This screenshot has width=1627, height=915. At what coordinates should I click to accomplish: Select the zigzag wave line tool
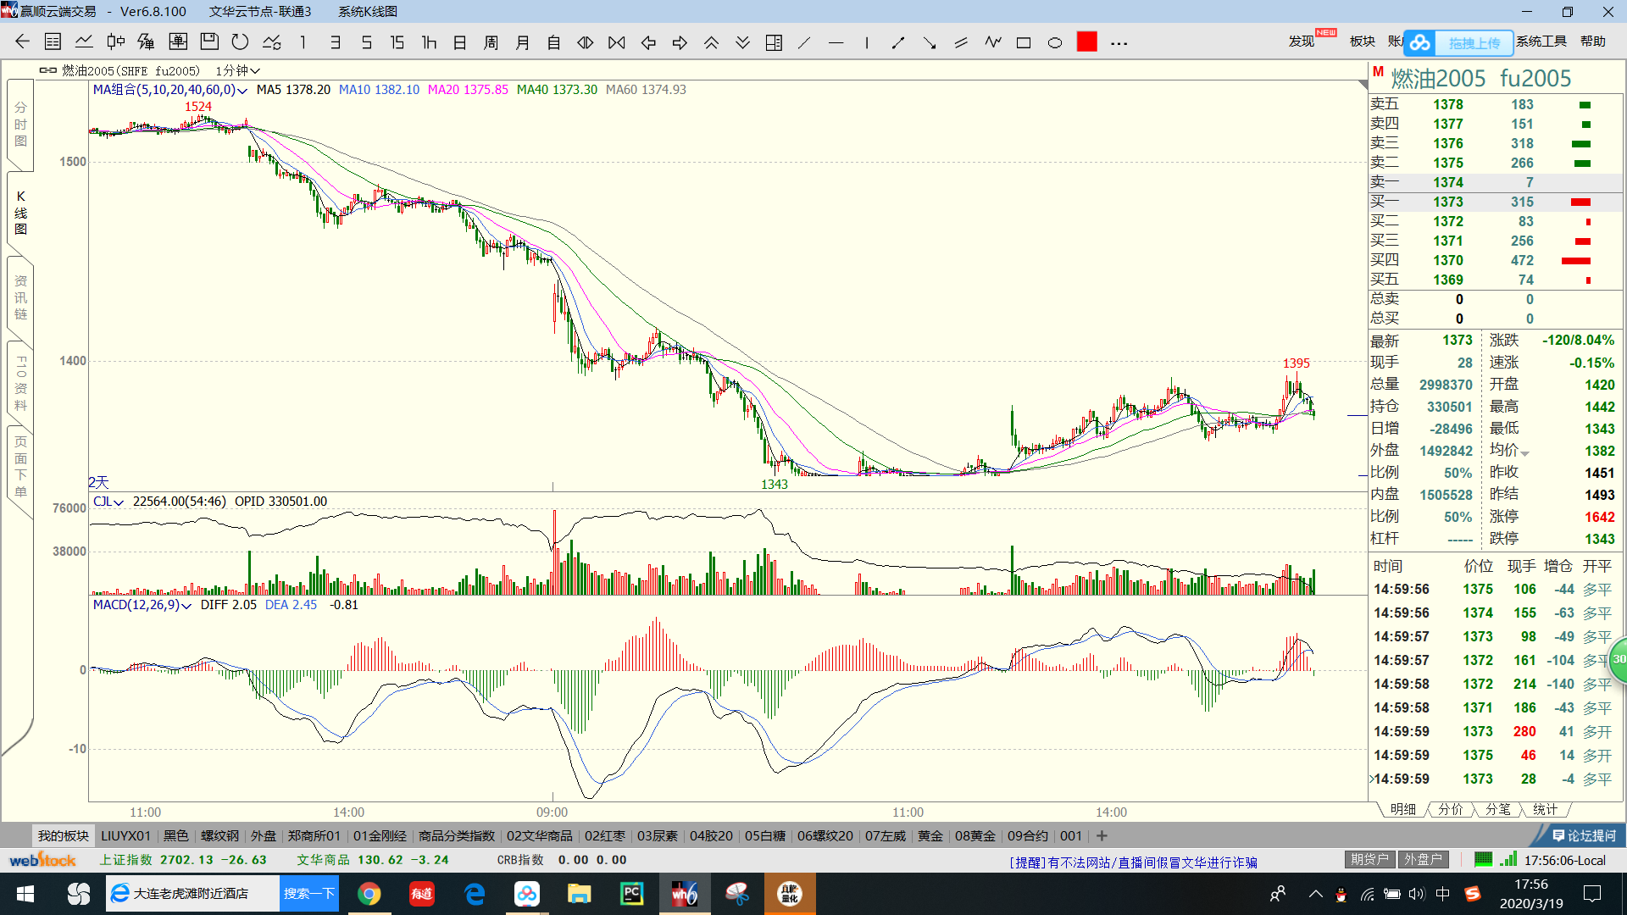tap(992, 42)
